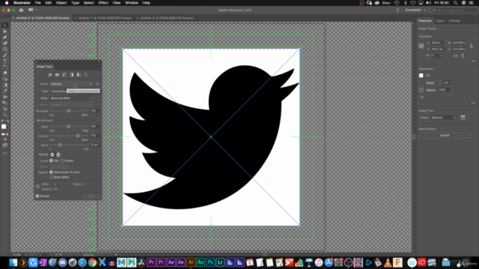The width and height of the screenshot is (479, 269).
Task: Open Lightroom from the dock
Action: pos(220,262)
